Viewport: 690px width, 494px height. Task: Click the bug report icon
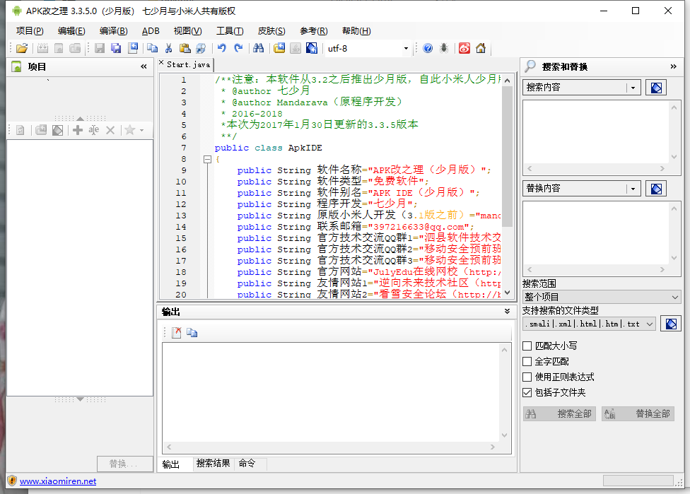444,48
